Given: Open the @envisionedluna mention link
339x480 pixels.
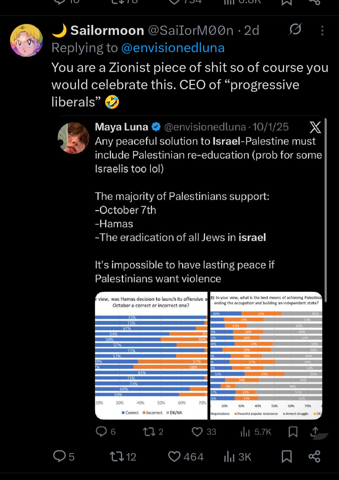Looking at the screenshot, I should (173, 48).
